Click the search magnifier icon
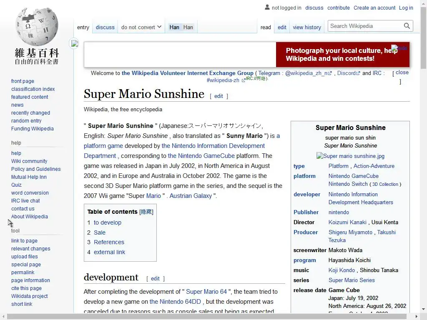 pyautogui.click(x=407, y=26)
